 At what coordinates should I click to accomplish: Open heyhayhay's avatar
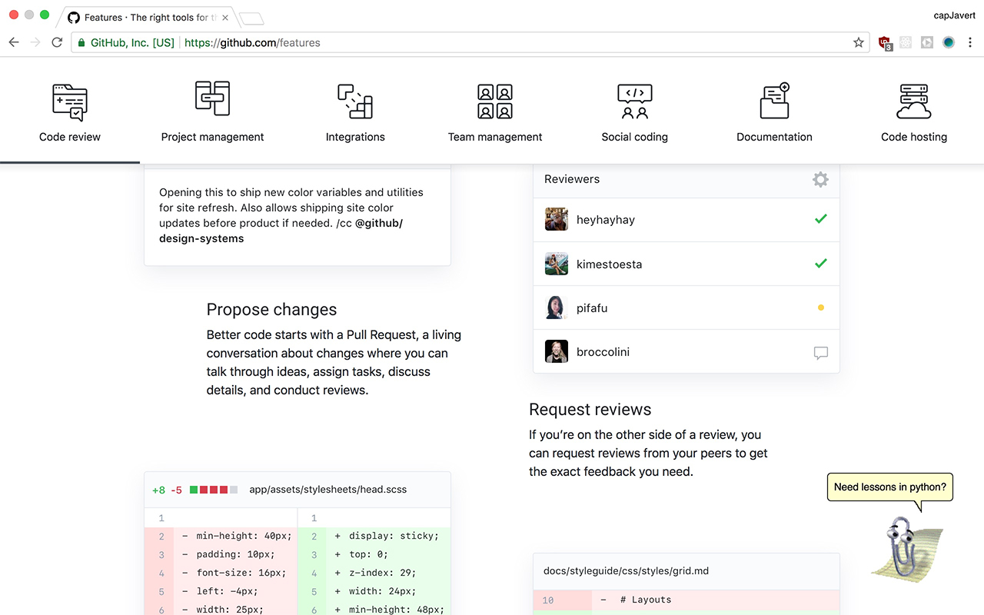point(557,219)
